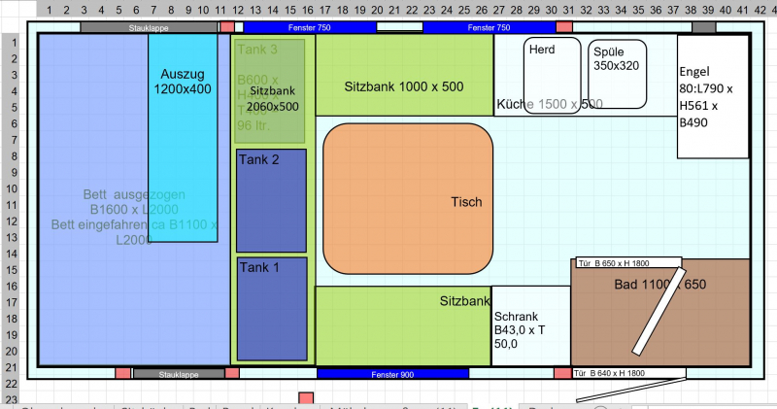This screenshot has width=777, height=409.
Task: Select the red square left of Tür B 640 label
Action: (x=562, y=374)
